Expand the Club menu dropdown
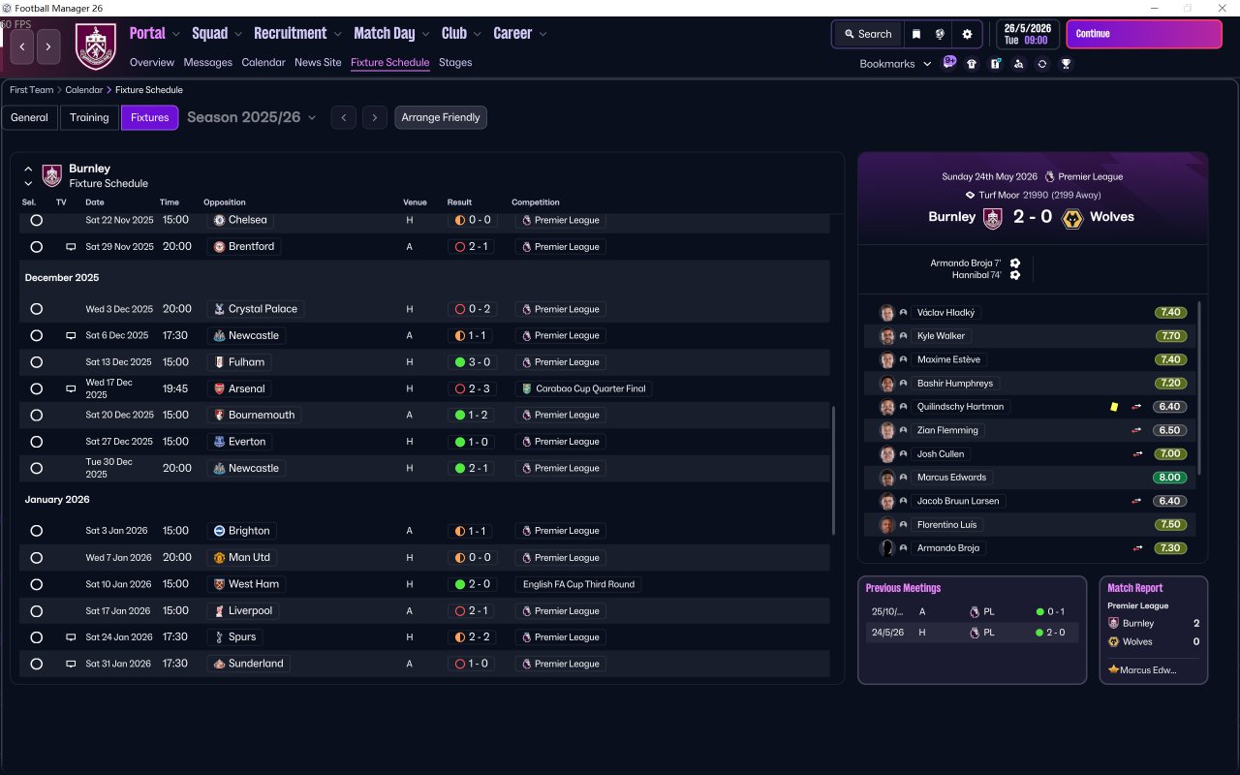 click(x=478, y=34)
